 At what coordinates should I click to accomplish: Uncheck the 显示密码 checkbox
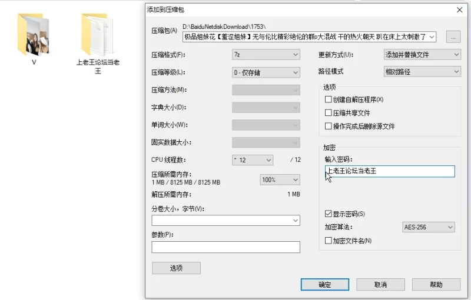coord(329,214)
